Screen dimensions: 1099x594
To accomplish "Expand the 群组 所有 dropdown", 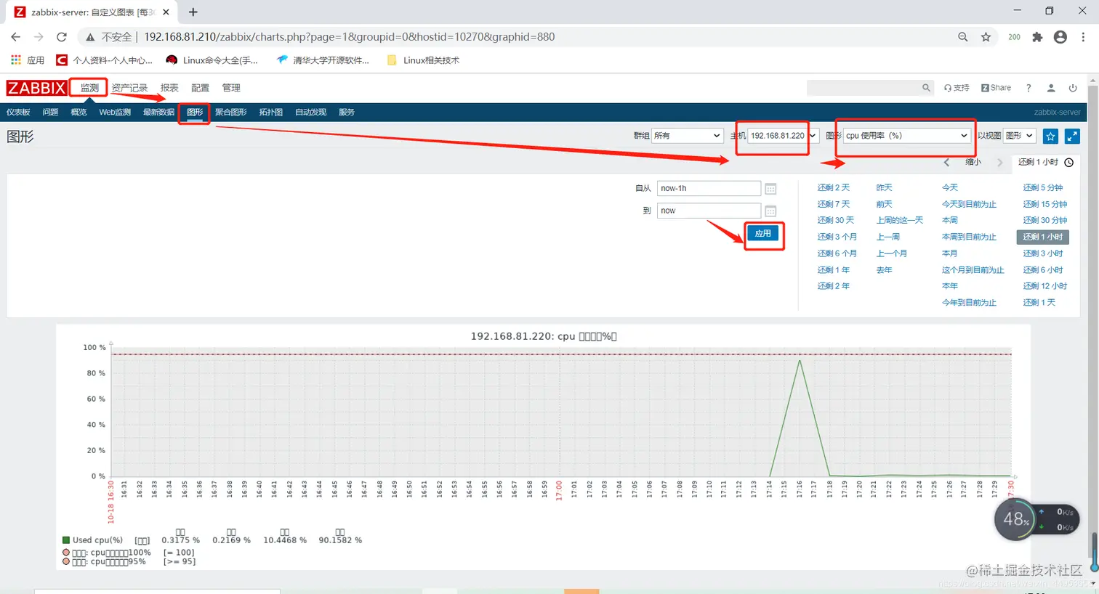I will click(x=687, y=136).
